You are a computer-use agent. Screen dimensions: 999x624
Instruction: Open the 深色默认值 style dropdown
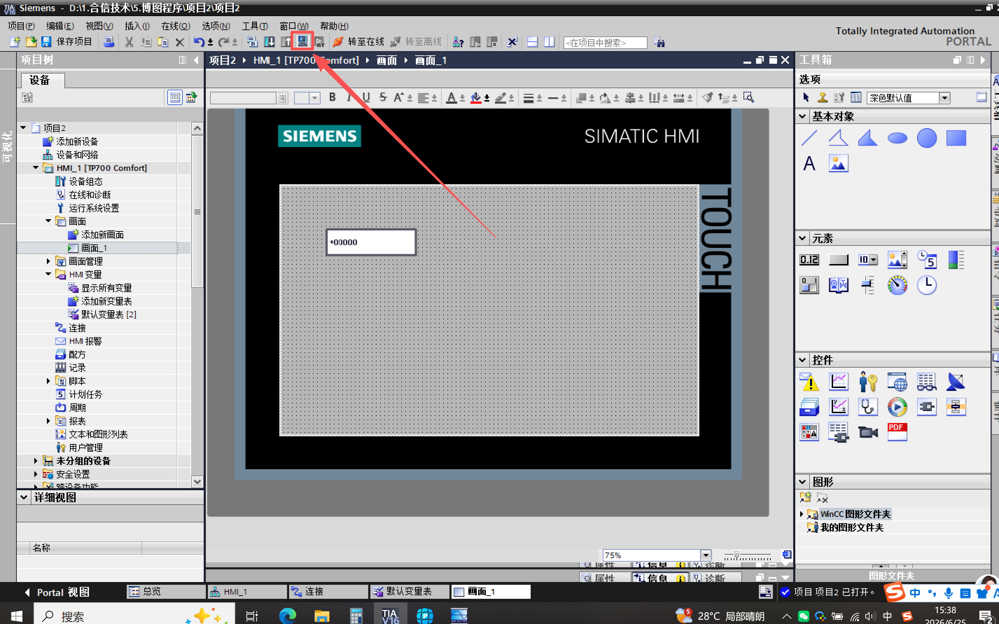tap(944, 98)
